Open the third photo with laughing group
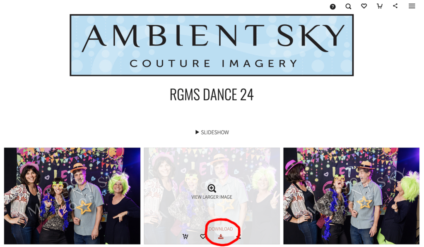The width and height of the screenshot is (424, 247). click(351, 196)
